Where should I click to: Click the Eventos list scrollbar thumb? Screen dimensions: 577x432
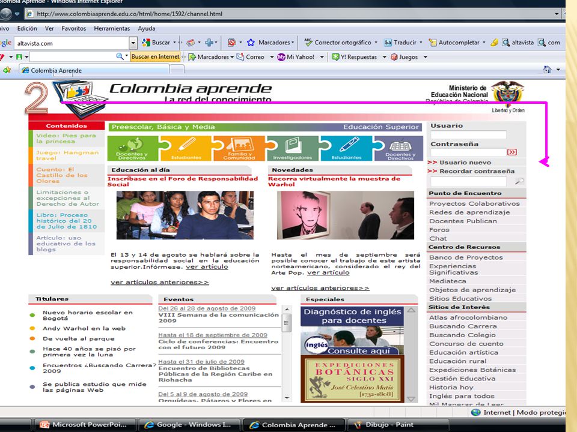tap(286, 323)
